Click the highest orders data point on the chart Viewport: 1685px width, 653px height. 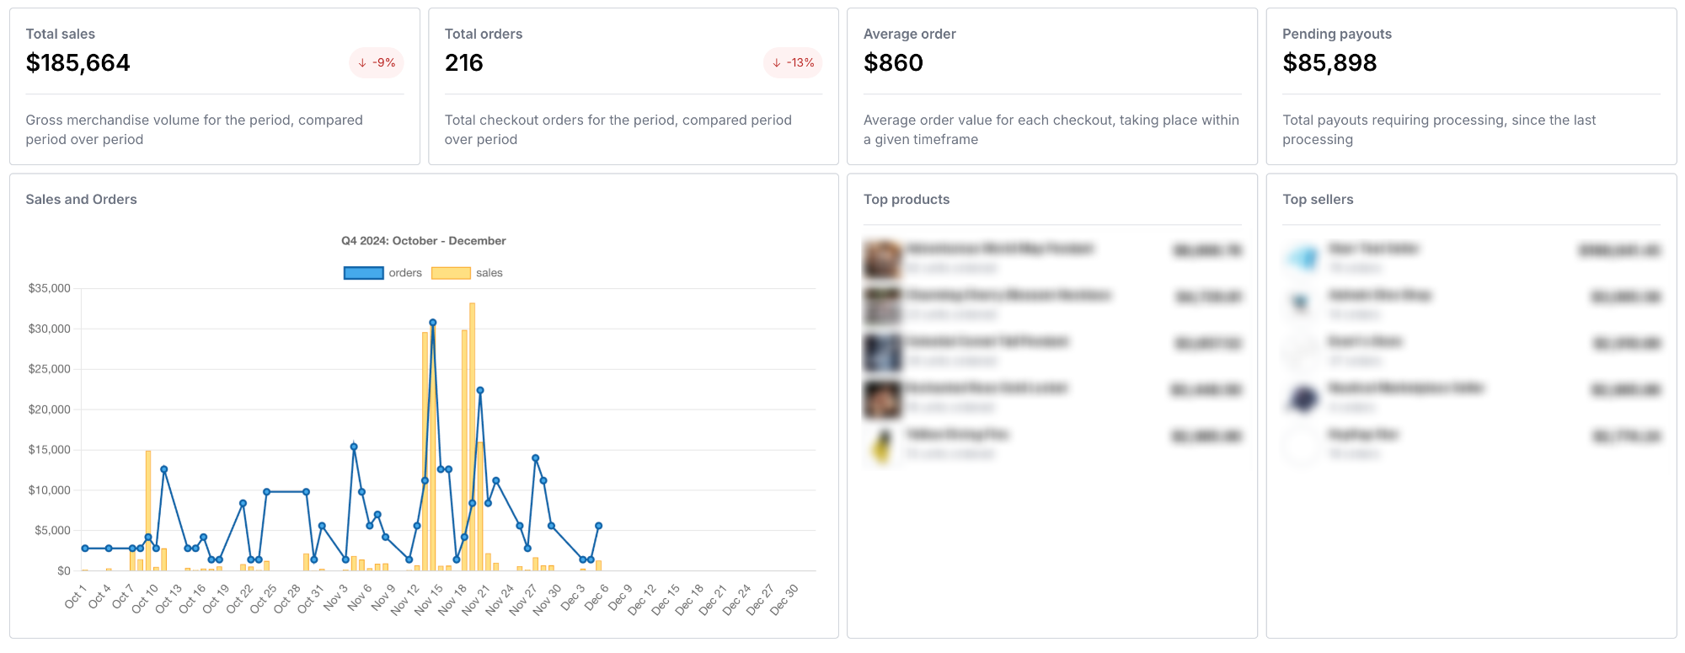433,323
